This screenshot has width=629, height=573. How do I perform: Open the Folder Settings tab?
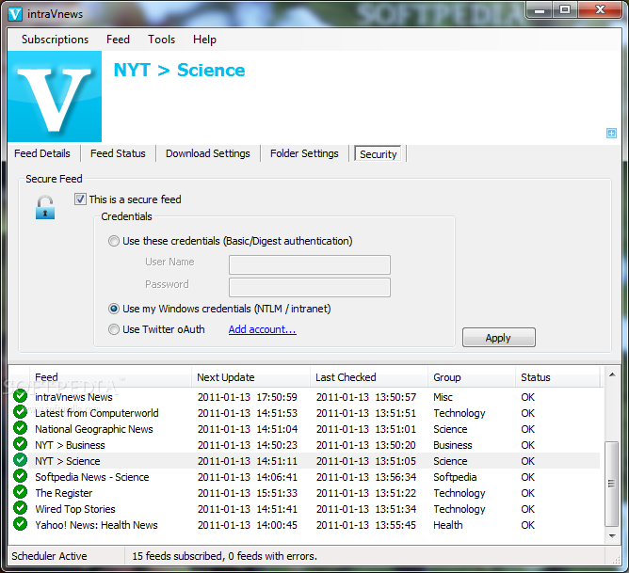tap(304, 153)
